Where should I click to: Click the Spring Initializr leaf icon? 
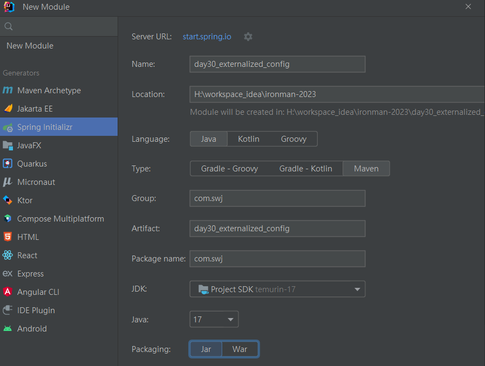tap(8, 127)
